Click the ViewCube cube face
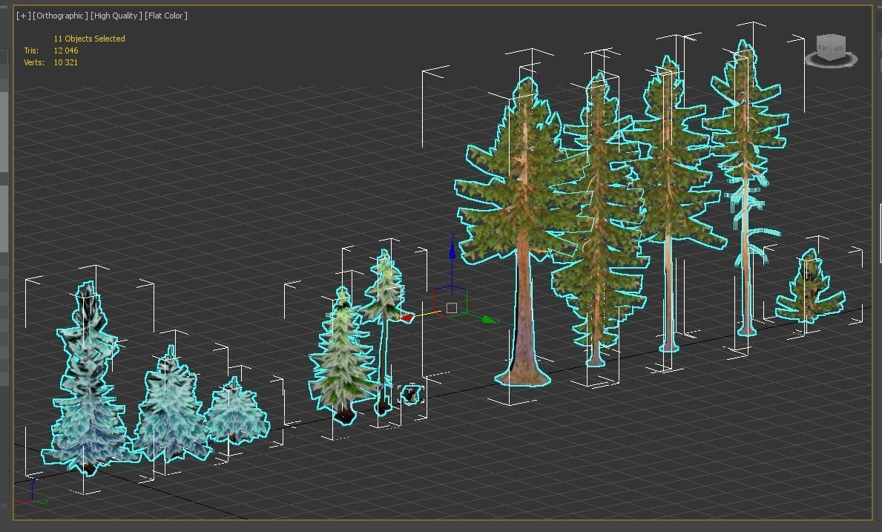This screenshot has height=532, width=882. pyautogui.click(x=832, y=46)
